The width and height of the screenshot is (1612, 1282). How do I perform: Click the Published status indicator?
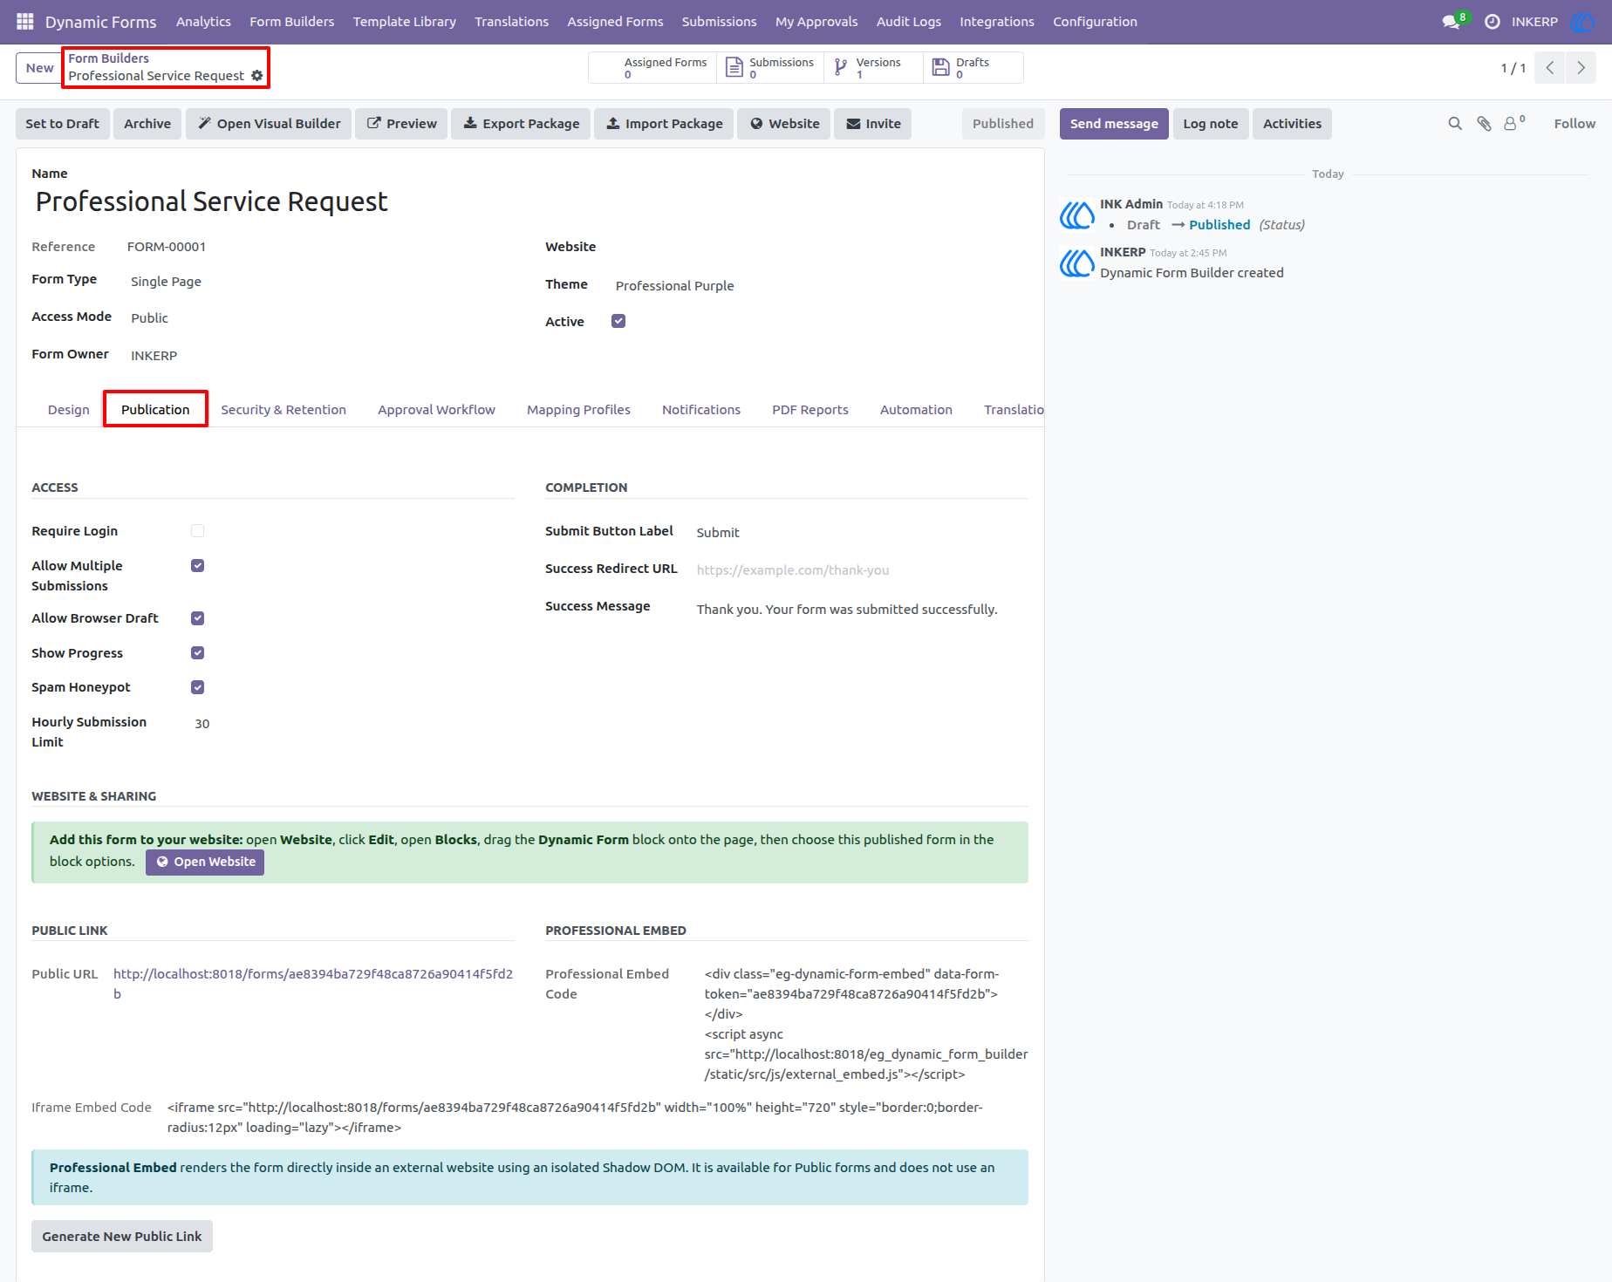tap(1003, 124)
